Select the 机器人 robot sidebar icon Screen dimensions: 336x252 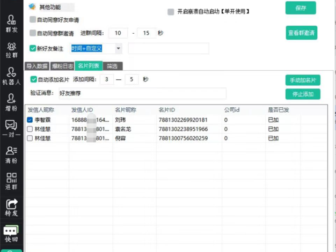point(12,76)
